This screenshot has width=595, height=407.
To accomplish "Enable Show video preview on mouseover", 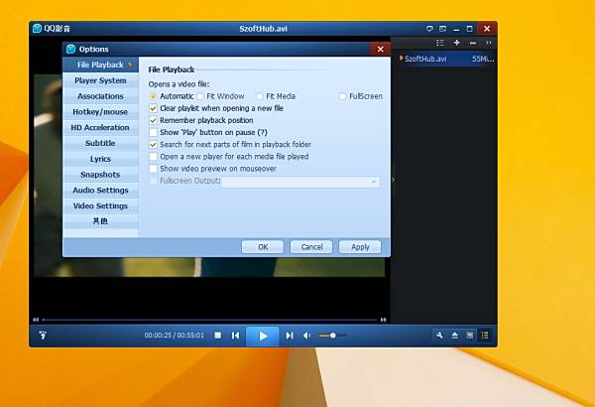I will [153, 169].
